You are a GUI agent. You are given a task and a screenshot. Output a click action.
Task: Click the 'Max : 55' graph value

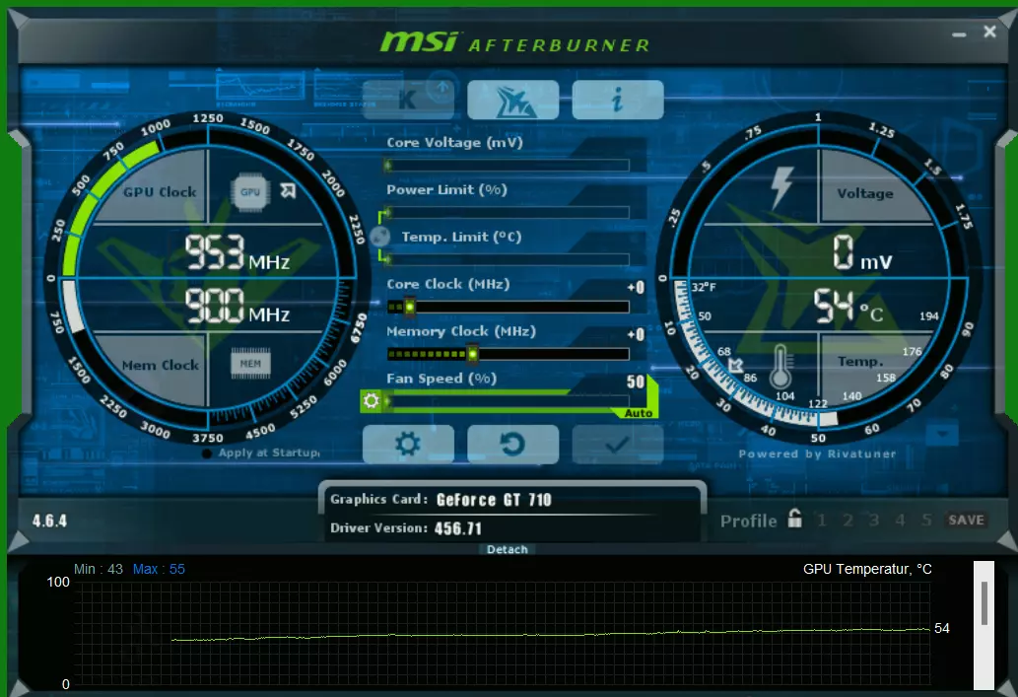(x=159, y=569)
